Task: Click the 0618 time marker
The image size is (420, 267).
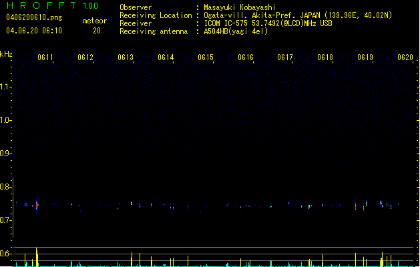Action: click(325, 57)
